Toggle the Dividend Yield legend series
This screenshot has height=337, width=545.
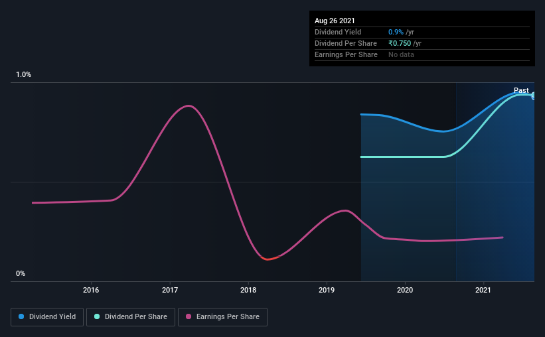(x=47, y=317)
